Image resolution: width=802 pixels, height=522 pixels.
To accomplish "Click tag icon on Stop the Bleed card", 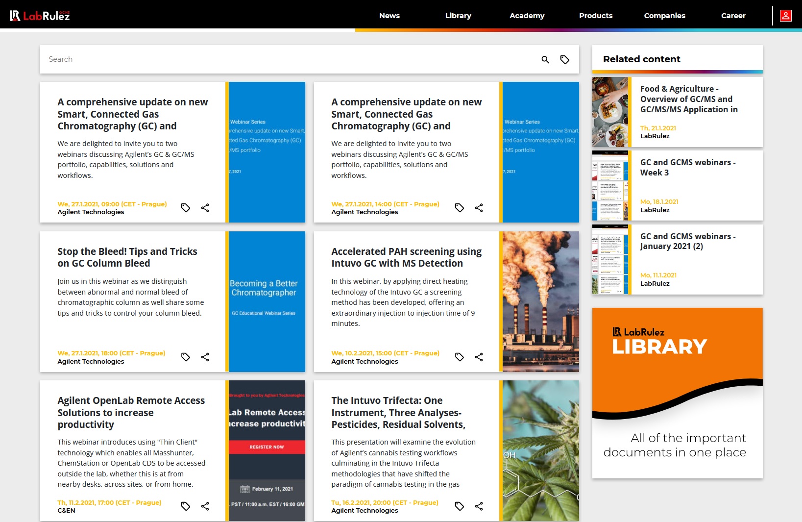I will [186, 357].
